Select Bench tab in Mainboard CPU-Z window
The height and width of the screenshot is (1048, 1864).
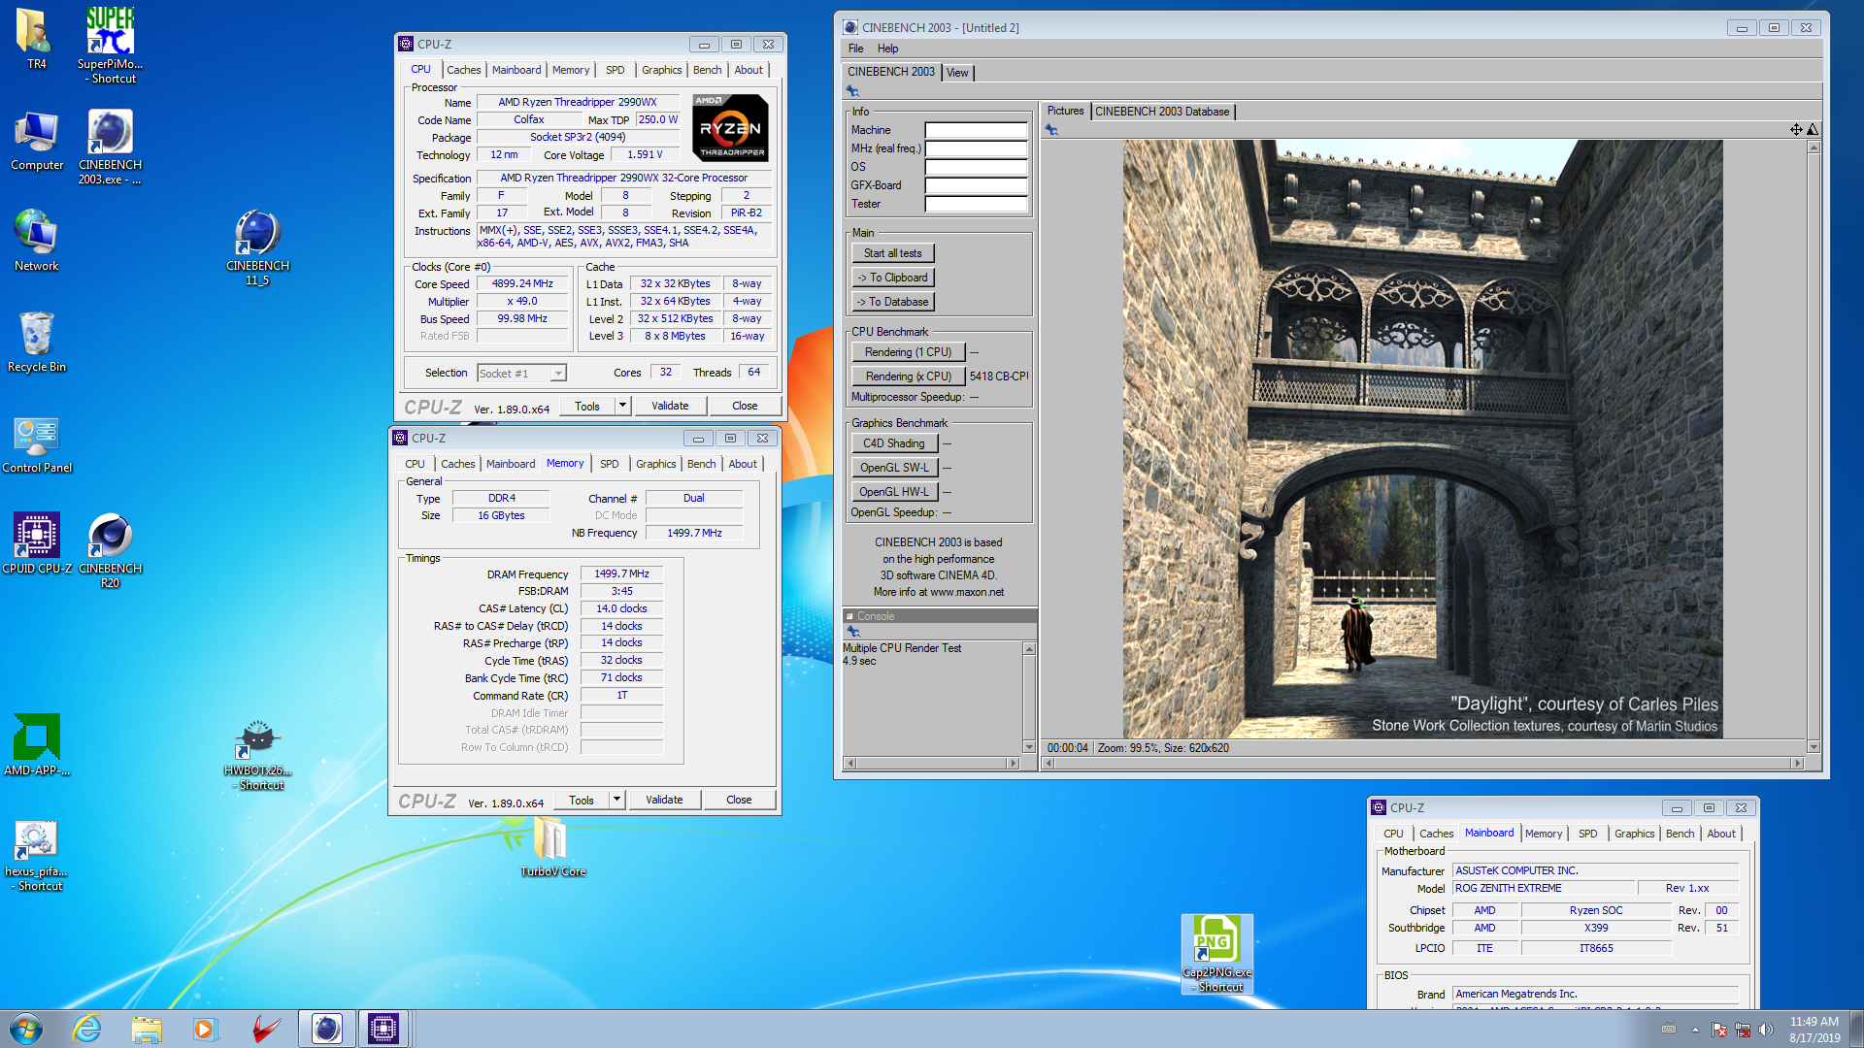[1680, 834]
